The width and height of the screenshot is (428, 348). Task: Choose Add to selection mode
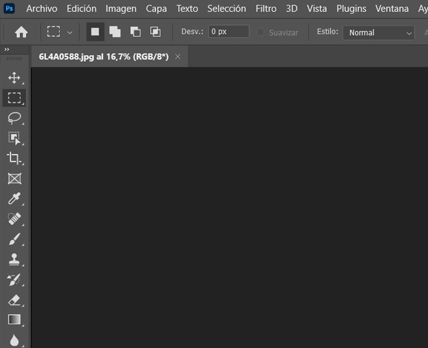click(x=115, y=32)
